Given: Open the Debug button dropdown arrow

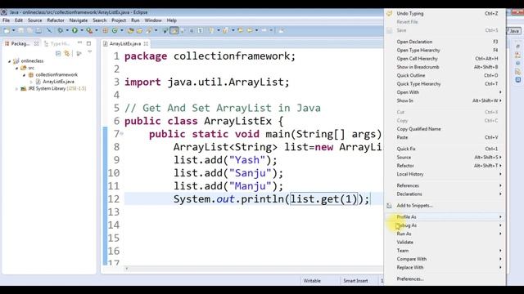Looking at the screenshot, I should coord(67,30).
